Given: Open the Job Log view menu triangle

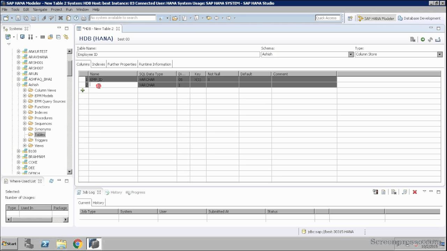Looking at the screenshot, I should tap(424, 191).
